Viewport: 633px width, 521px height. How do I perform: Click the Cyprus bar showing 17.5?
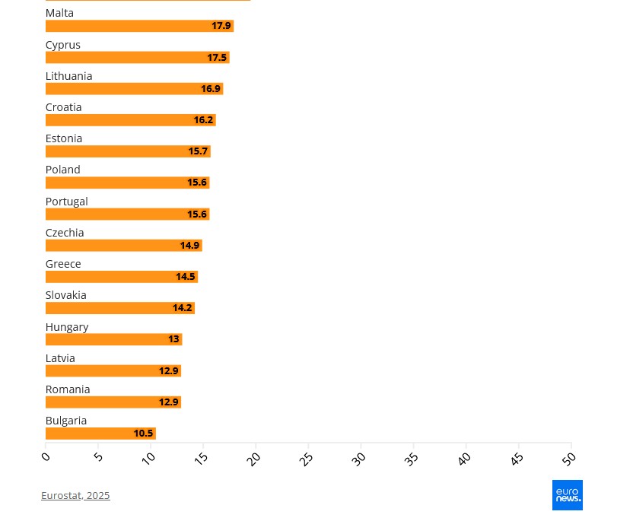point(137,58)
